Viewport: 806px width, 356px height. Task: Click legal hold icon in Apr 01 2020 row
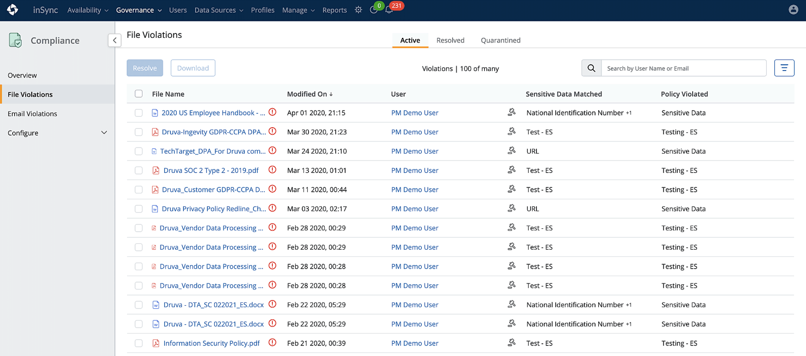[x=511, y=112]
